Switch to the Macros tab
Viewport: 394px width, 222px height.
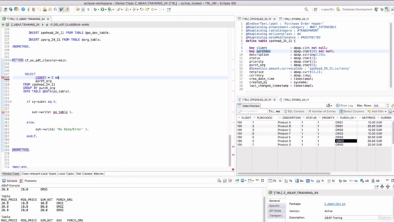point(98,174)
